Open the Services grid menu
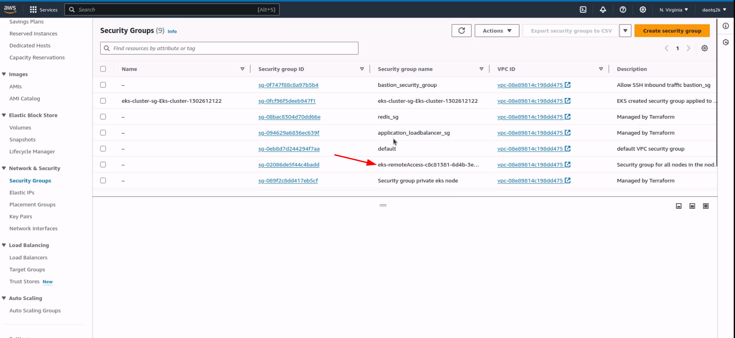Screen dimensions: 735x338 pos(44,9)
